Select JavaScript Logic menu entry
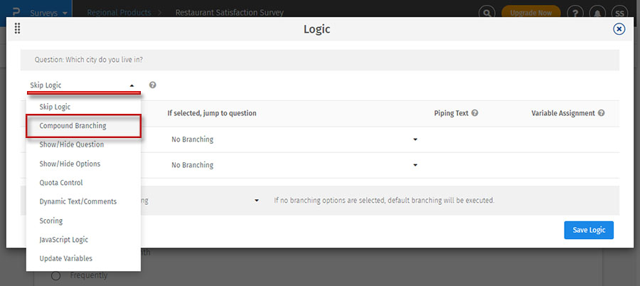 tap(64, 240)
